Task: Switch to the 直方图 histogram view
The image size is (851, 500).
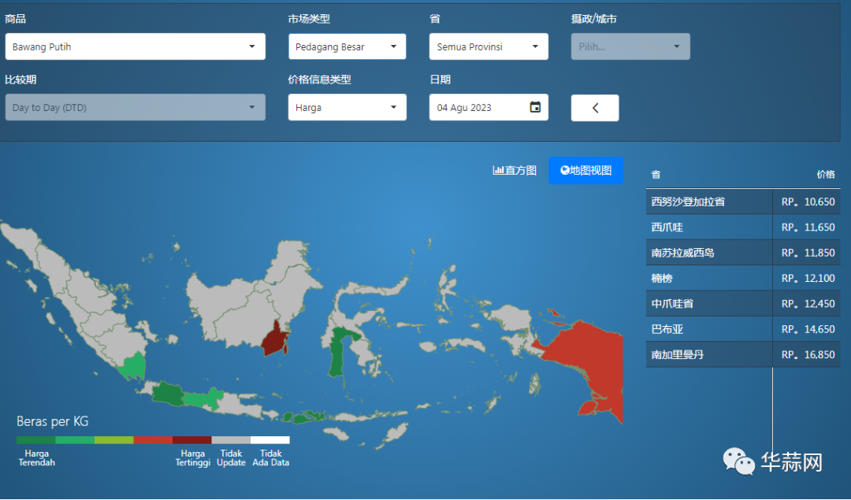Action: [x=515, y=170]
